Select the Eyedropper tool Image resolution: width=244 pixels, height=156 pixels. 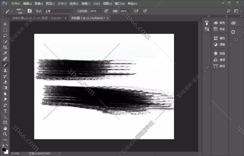5,53
